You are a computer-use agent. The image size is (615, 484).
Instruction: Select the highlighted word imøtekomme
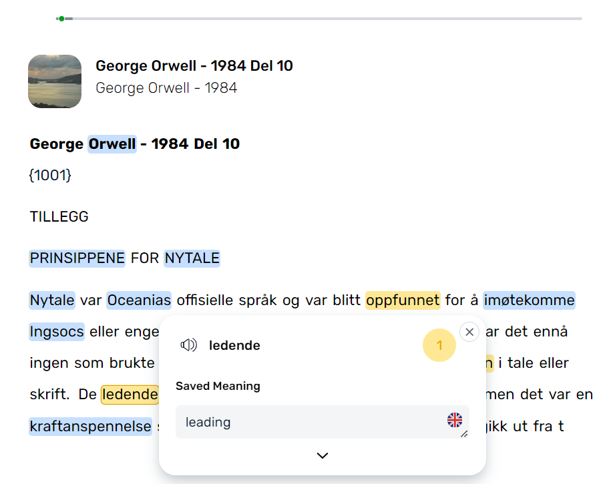529,300
